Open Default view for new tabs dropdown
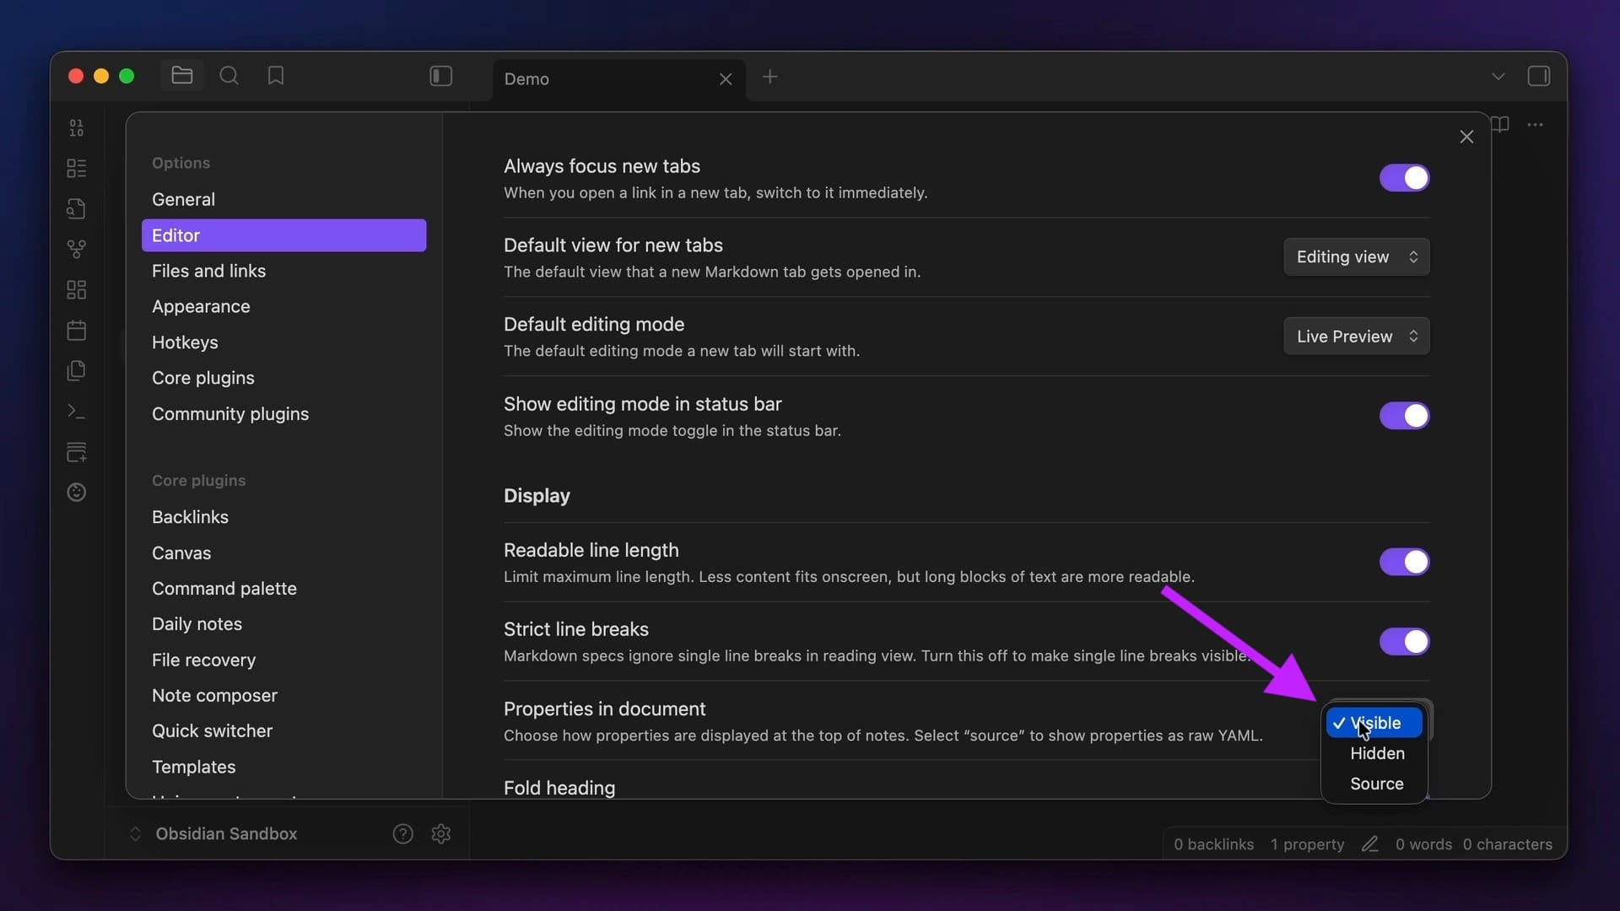The image size is (1620, 911). pos(1356,257)
